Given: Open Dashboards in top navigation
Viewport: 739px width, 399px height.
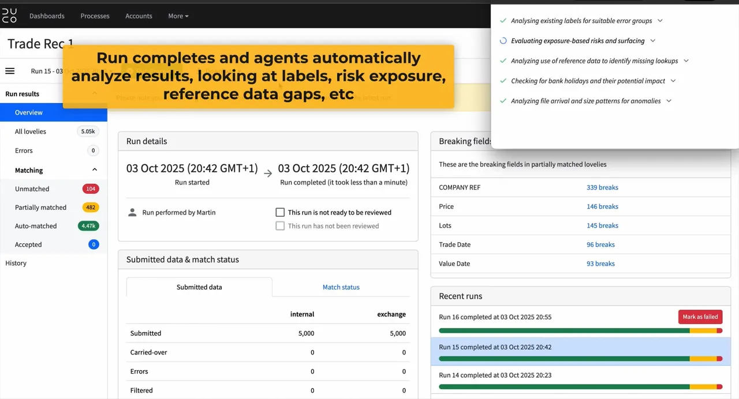Looking at the screenshot, I should [x=47, y=16].
